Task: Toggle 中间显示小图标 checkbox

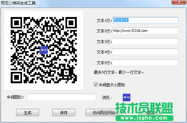Action: coord(96,85)
